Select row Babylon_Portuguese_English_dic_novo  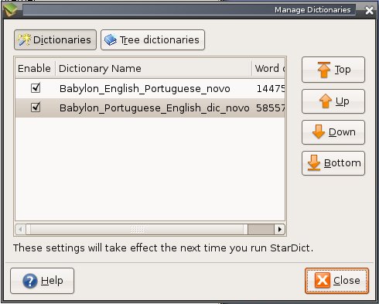pos(150,108)
